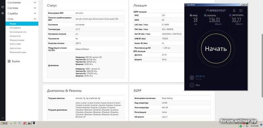Click the ping indicator icon in Speedtest
The image size is (263, 128).
tap(191, 15)
